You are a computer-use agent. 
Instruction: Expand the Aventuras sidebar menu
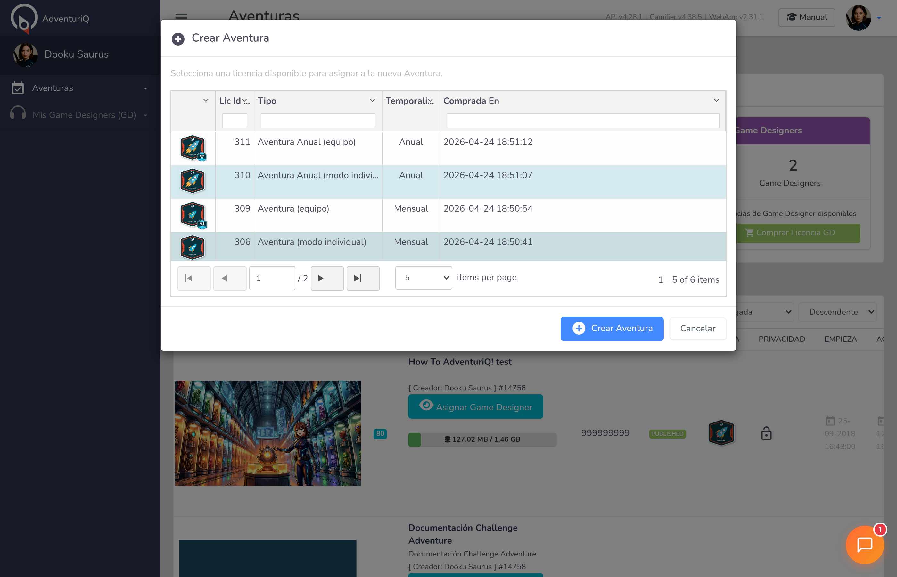(x=145, y=88)
